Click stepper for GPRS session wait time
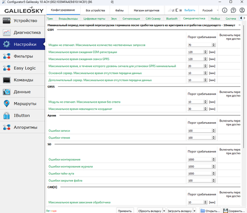Viewport: 247px width, 213px height. pyautogui.click(x=205, y=59)
